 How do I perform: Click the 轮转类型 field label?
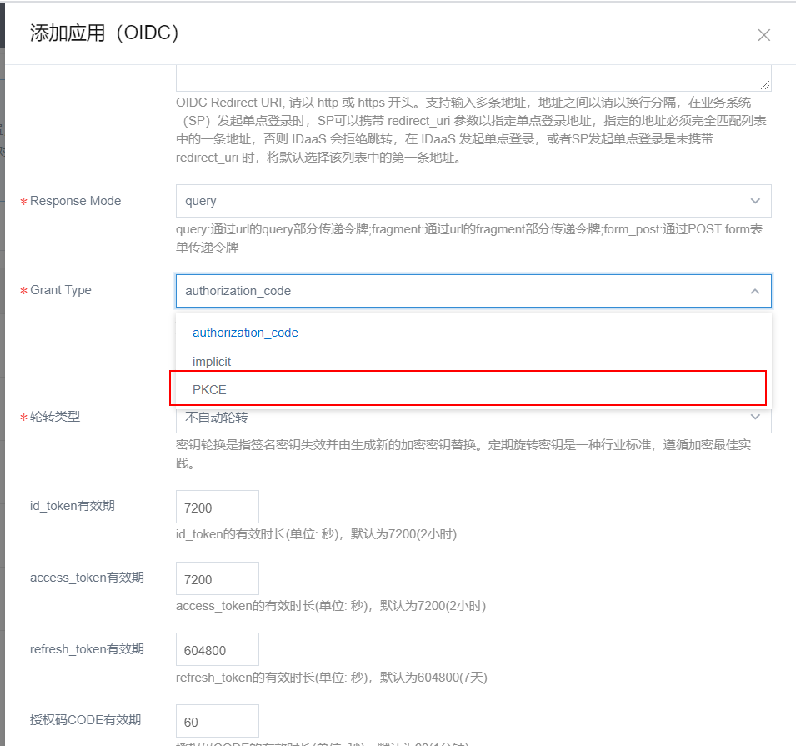pyautogui.click(x=55, y=417)
